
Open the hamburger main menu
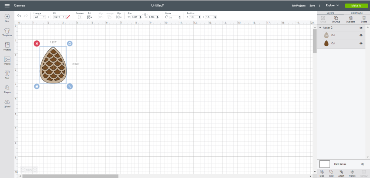(7, 6)
